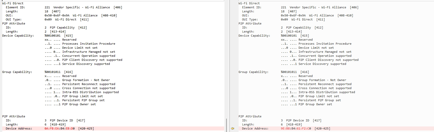Click left pane '%00100101 [415]' value
Screen dimensions: 434x132
tap(59, 36)
